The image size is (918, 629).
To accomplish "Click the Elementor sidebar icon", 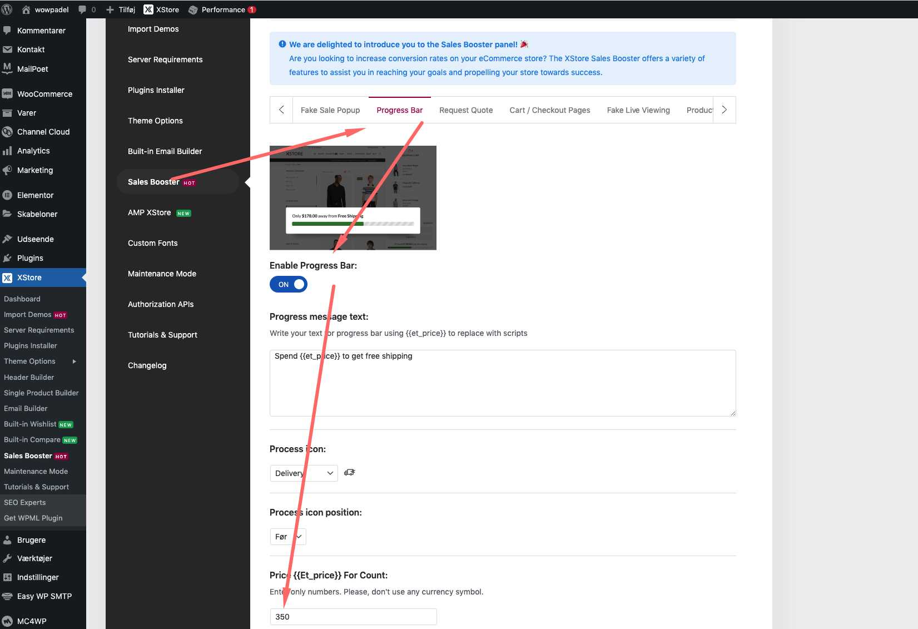I will [x=7, y=195].
